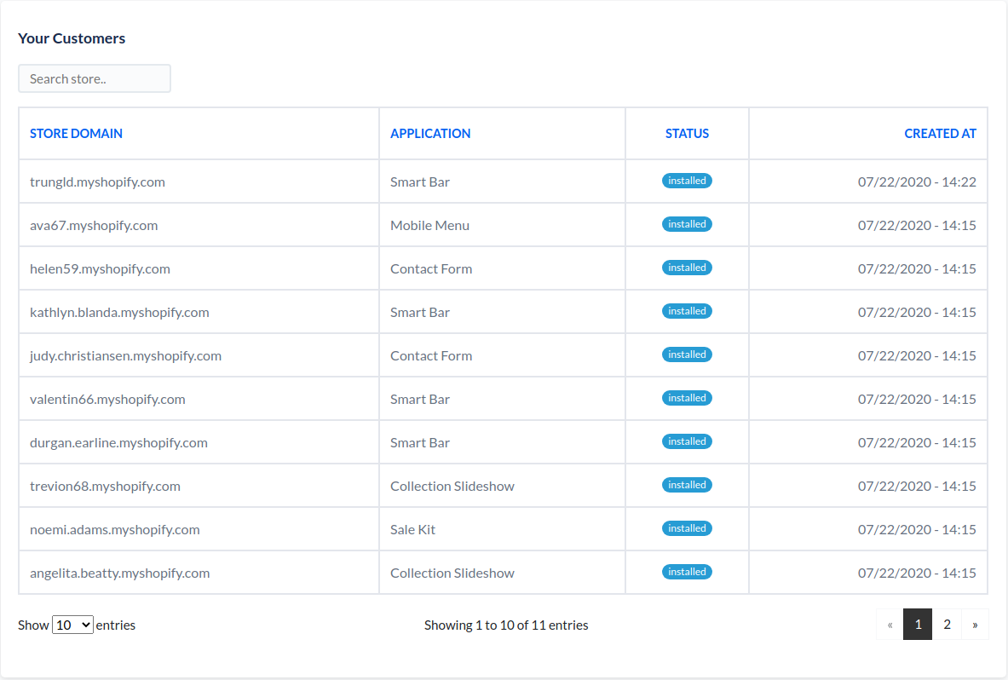Click installed badge for helen59.myshopify.com
This screenshot has height=680, width=1008.
687,268
